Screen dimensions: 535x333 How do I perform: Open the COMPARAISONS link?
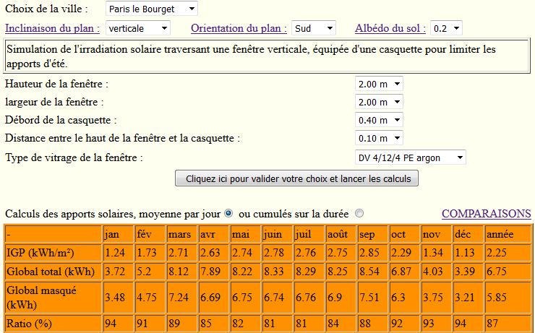487,214
